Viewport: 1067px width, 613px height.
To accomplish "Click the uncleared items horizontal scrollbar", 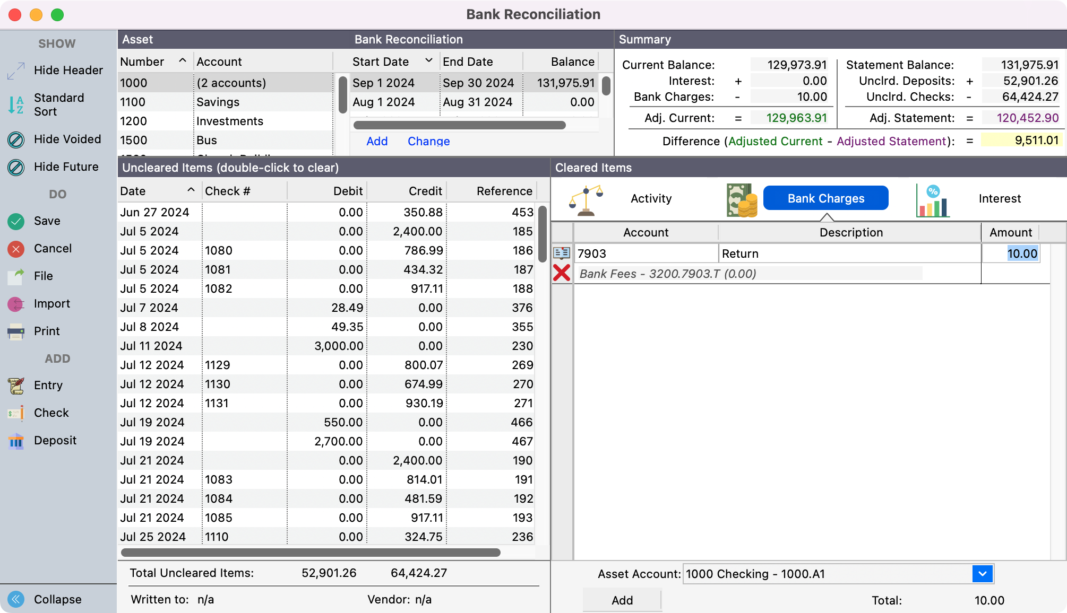I will 311,553.
